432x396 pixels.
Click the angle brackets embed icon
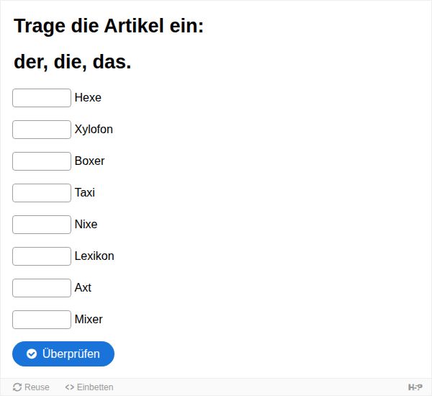point(69,387)
